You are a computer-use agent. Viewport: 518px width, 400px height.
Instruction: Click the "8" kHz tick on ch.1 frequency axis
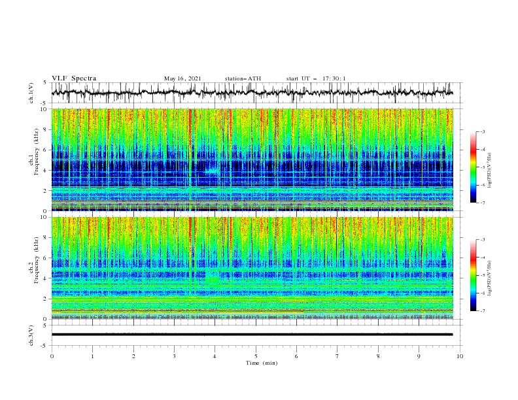point(46,129)
